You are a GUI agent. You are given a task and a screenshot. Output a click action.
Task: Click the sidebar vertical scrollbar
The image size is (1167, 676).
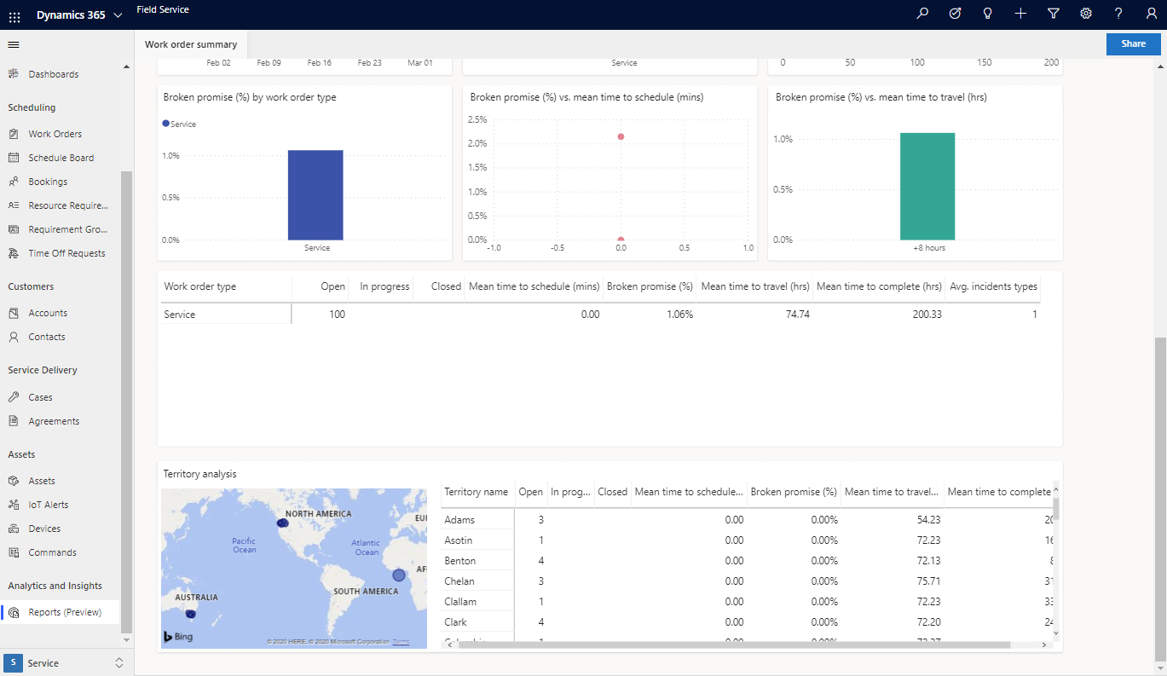[x=126, y=401]
